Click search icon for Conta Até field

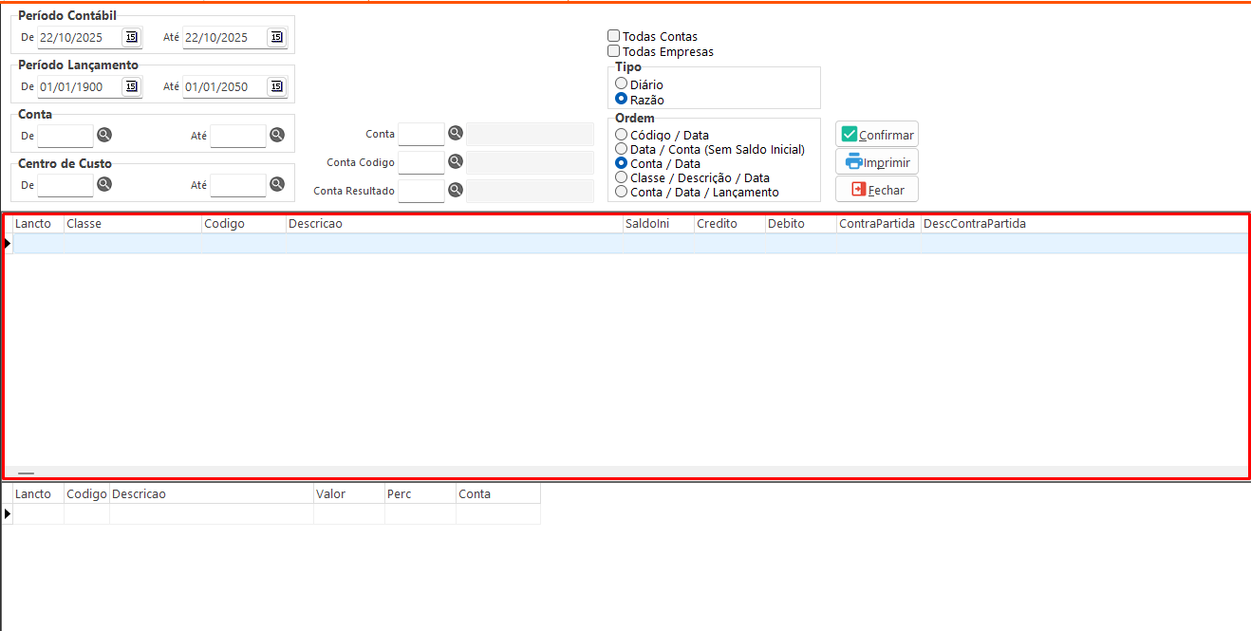point(277,135)
